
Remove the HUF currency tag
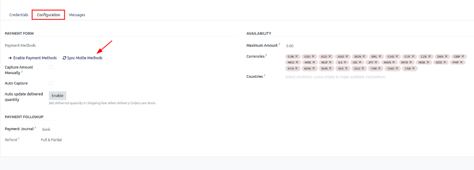click(330, 63)
